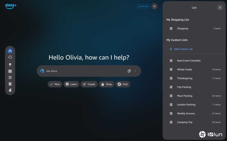Click the document icon in the sidebar
The width and height of the screenshot is (227, 141).
click(10, 90)
